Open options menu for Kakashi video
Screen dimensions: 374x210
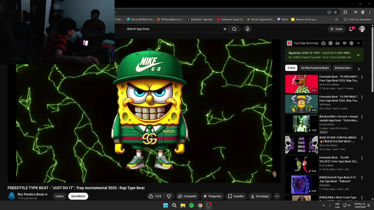362,178
